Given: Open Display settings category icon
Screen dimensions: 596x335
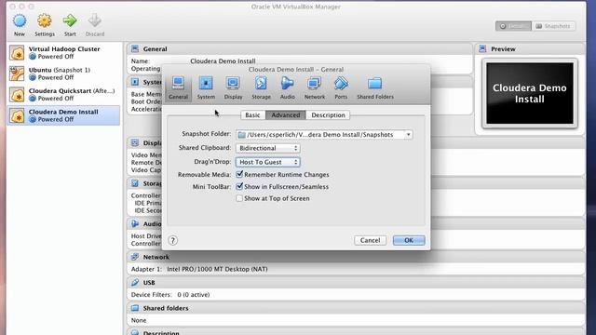Looking at the screenshot, I should (x=233, y=84).
